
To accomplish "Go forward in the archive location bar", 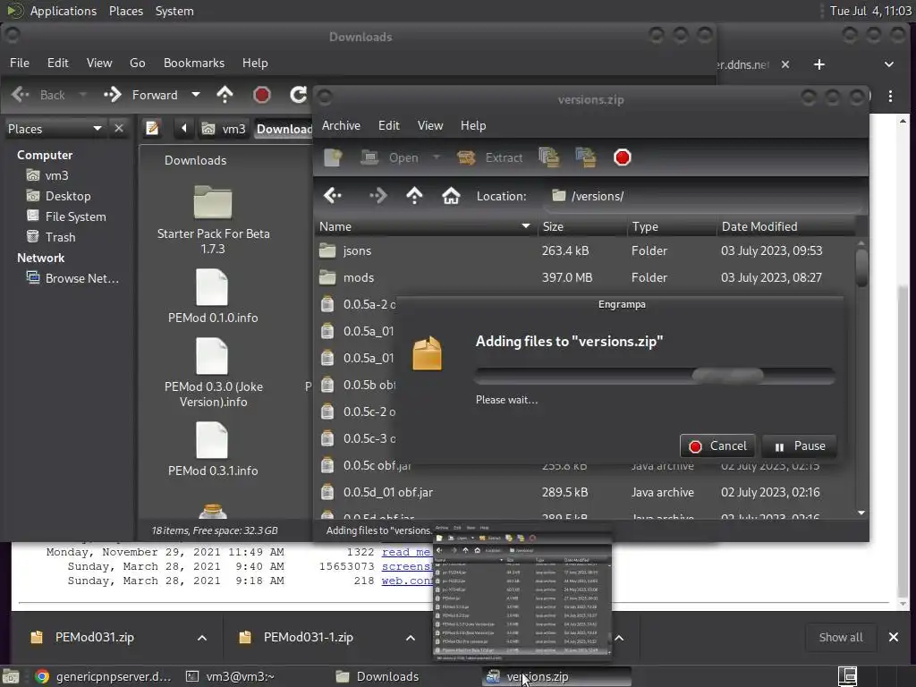I will click(x=378, y=196).
